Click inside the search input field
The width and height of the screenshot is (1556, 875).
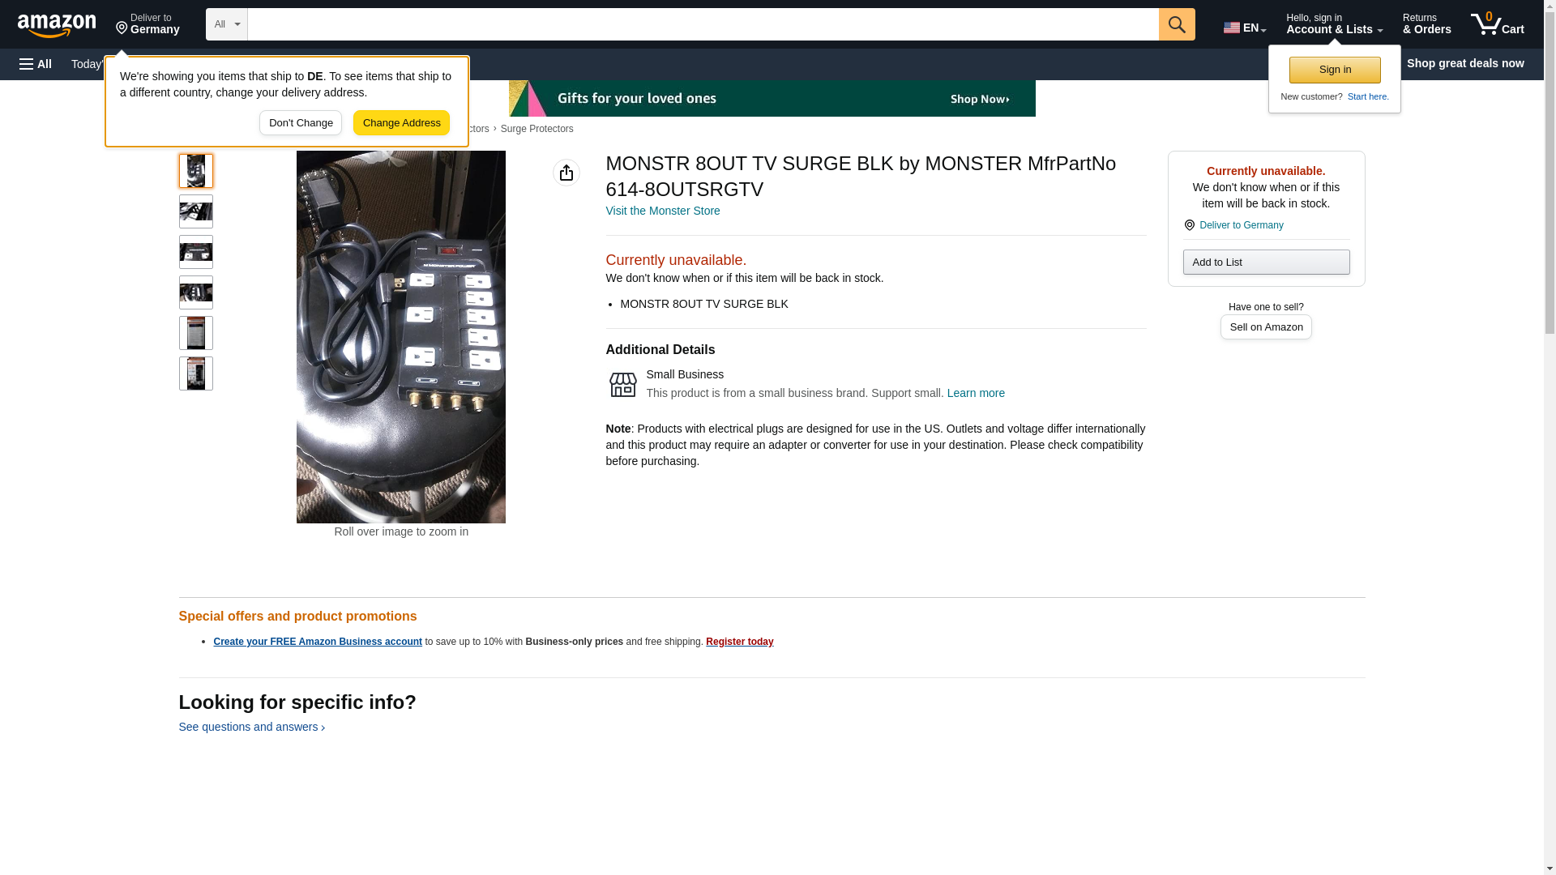click(703, 24)
